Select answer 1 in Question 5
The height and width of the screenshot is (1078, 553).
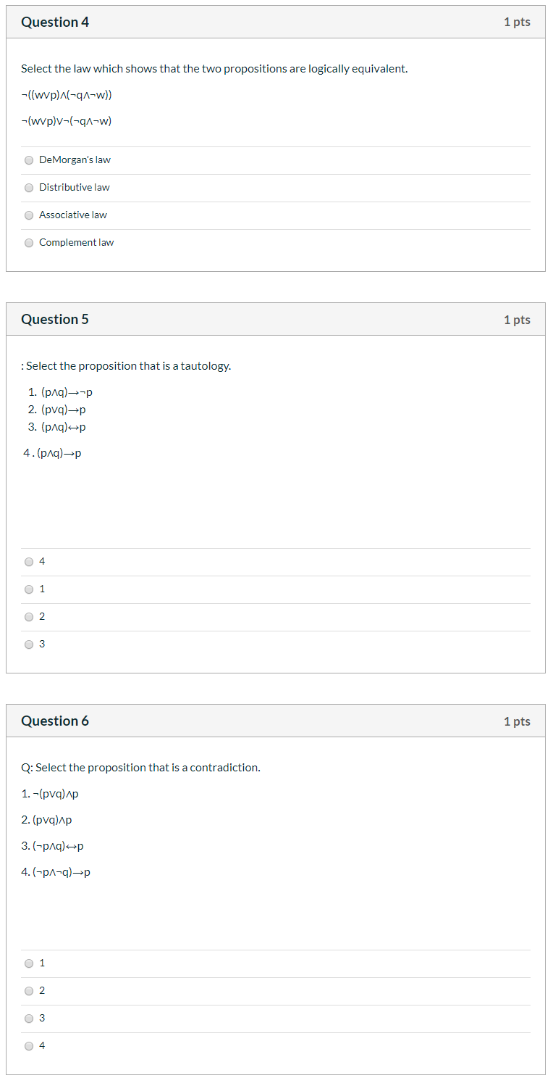tap(28, 589)
